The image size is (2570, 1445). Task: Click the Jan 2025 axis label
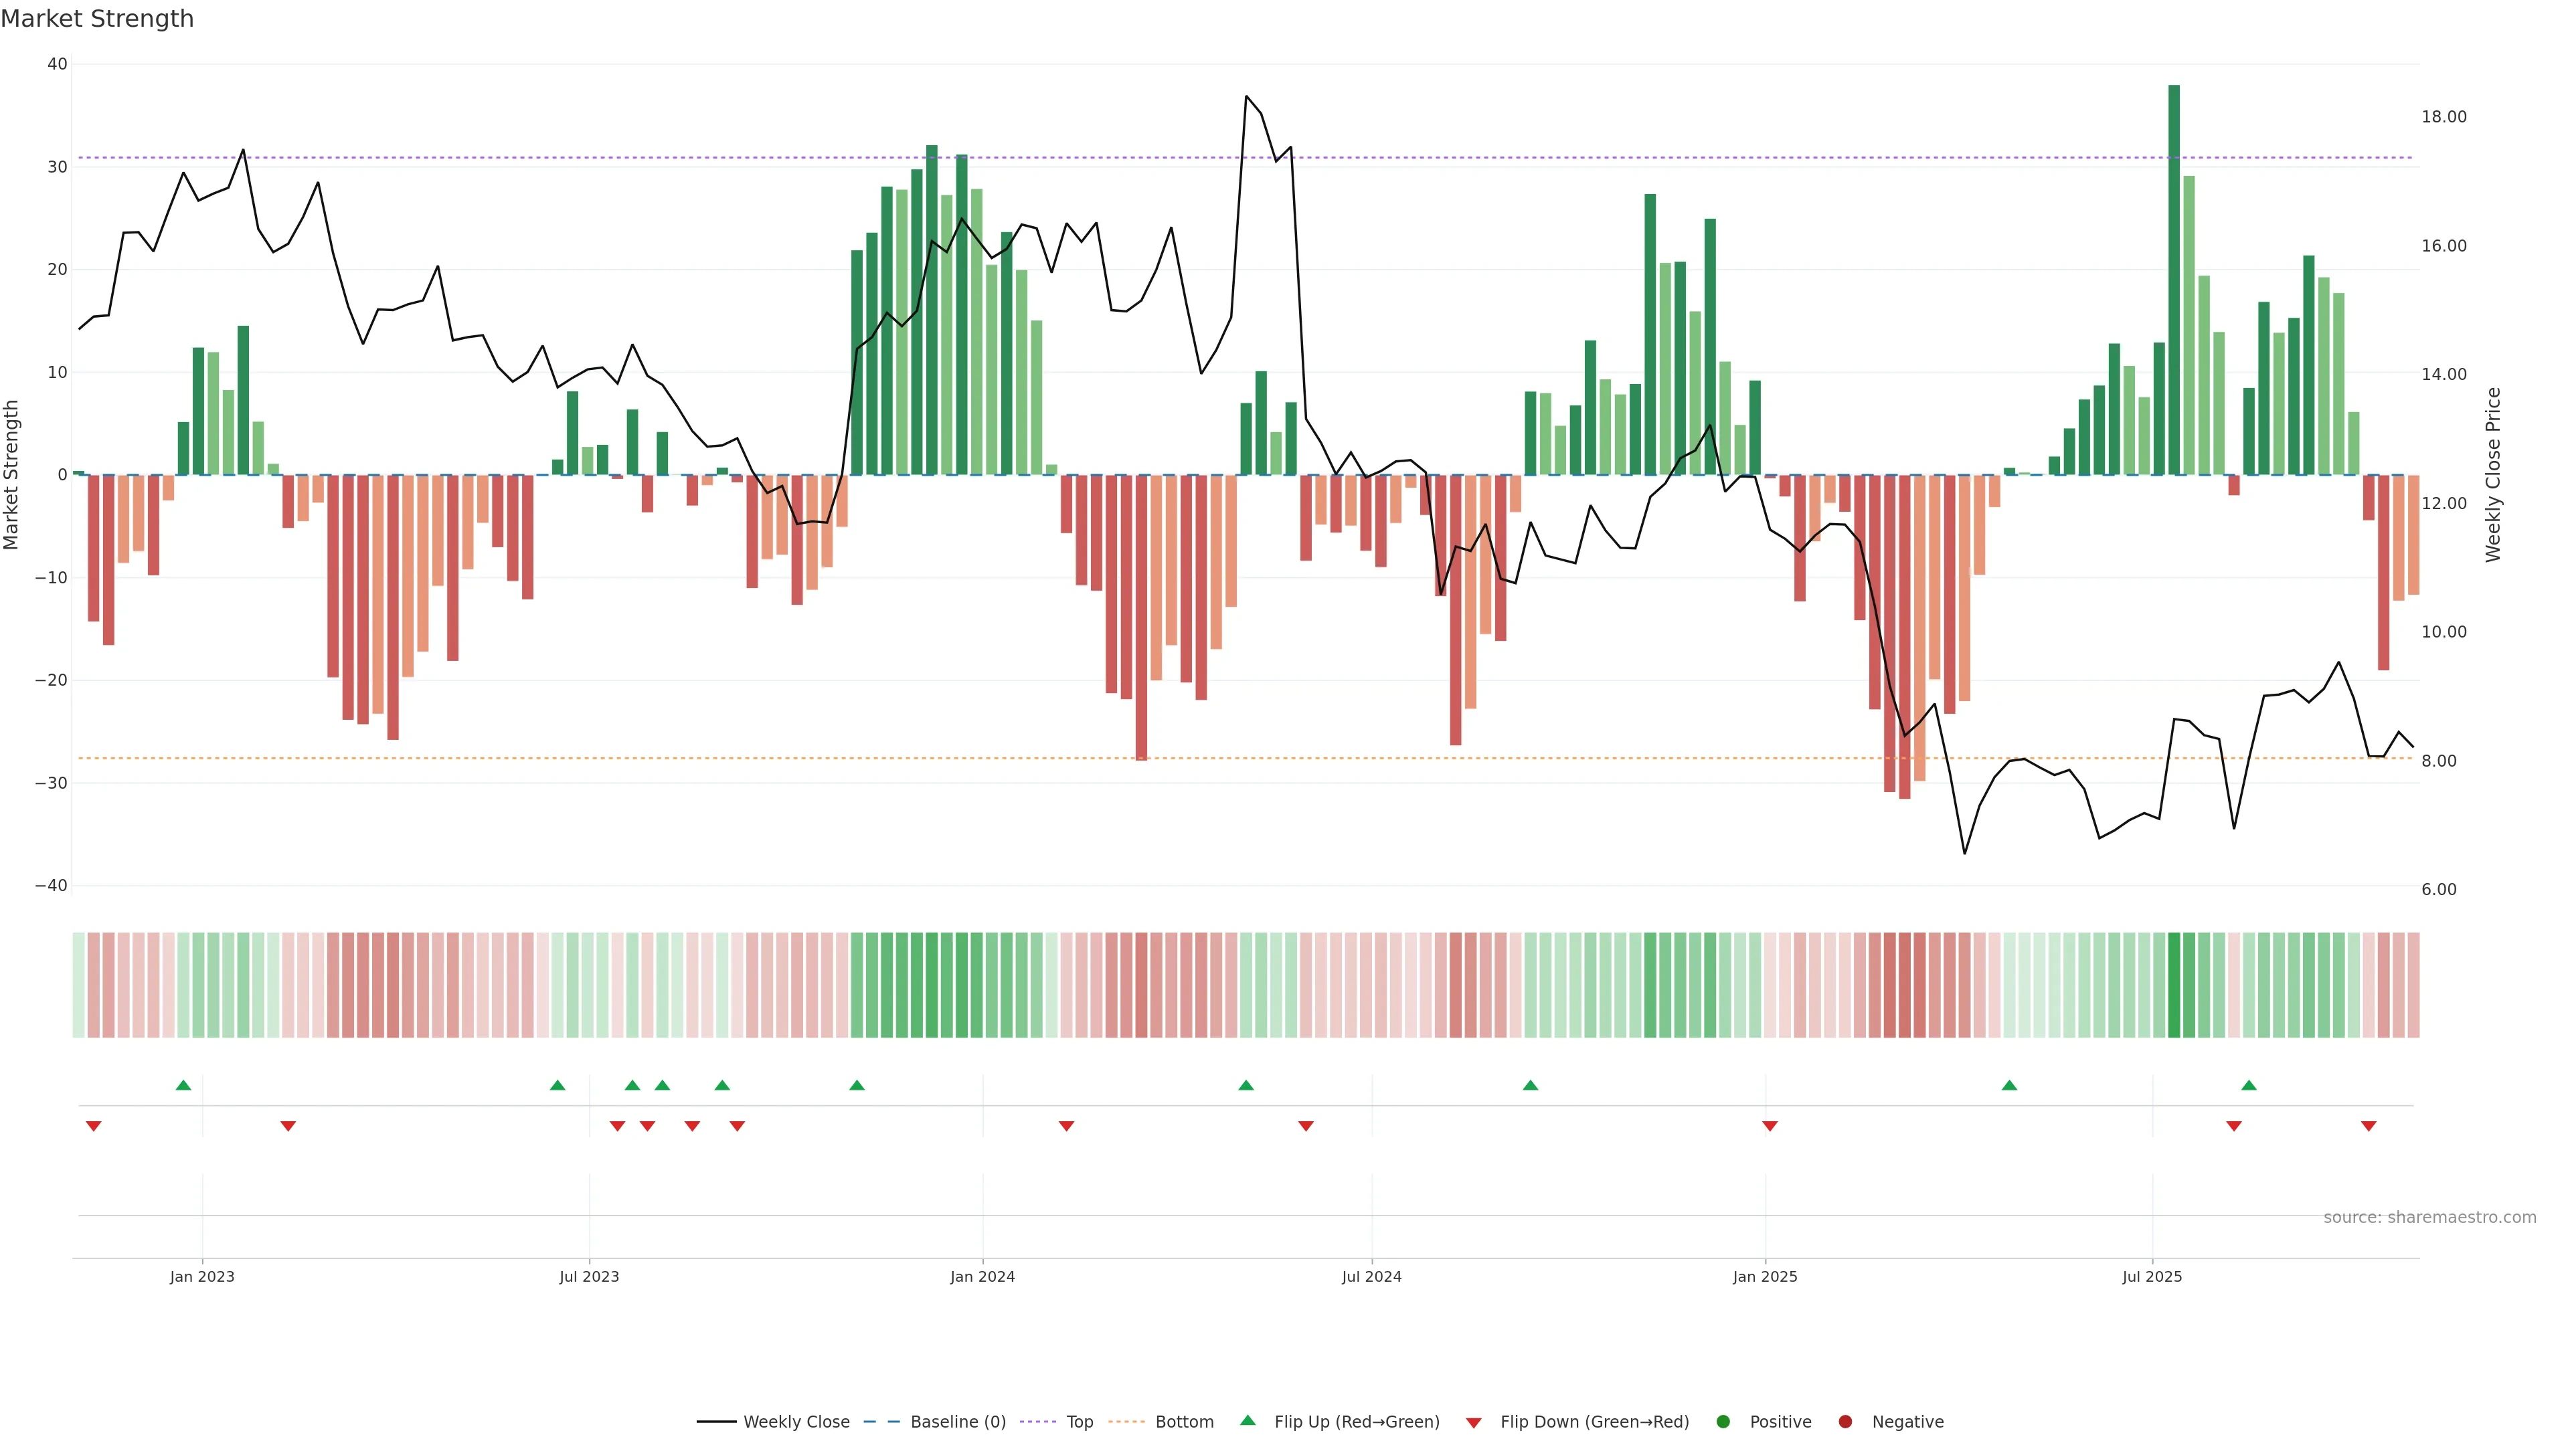(x=1765, y=1276)
